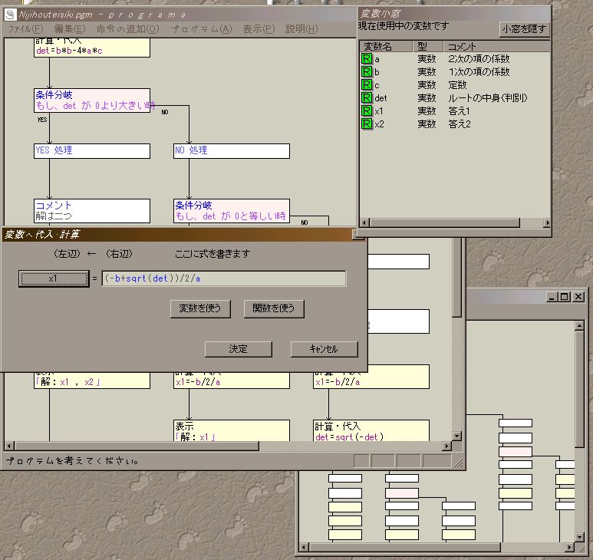Open the ファイル(F) menu
Screen dimensions: 593x560
point(26,28)
